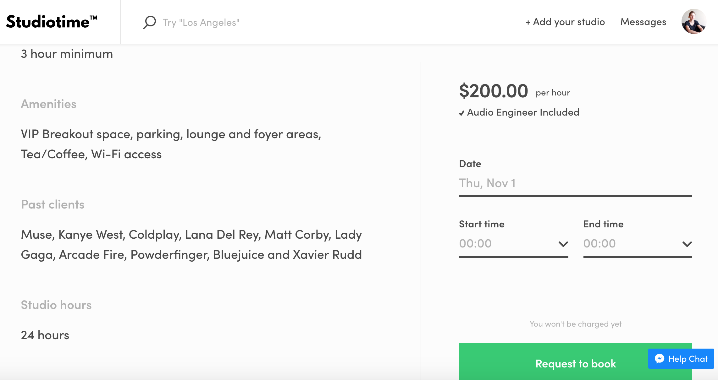Click the magnifying glass search icon
Screen dimensions: 718x380
tap(149, 22)
